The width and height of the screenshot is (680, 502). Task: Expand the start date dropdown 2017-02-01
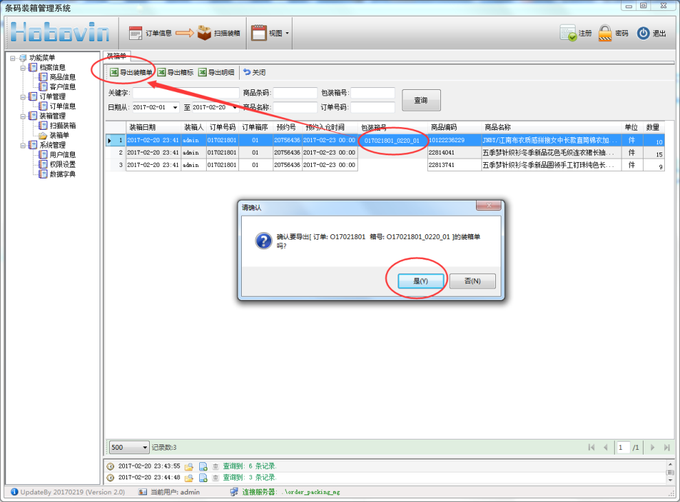(x=175, y=108)
